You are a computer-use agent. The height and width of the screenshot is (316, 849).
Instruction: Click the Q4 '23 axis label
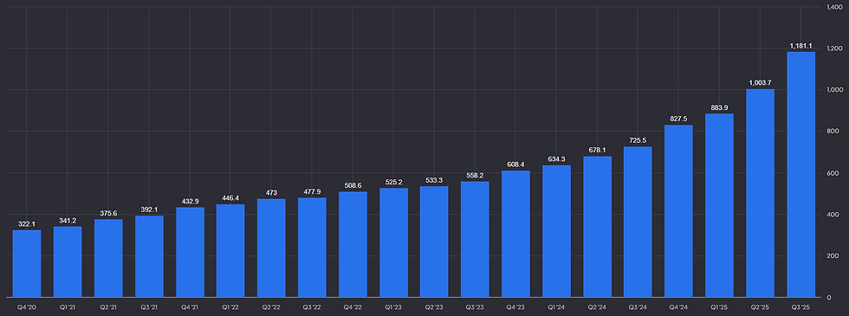(515, 306)
